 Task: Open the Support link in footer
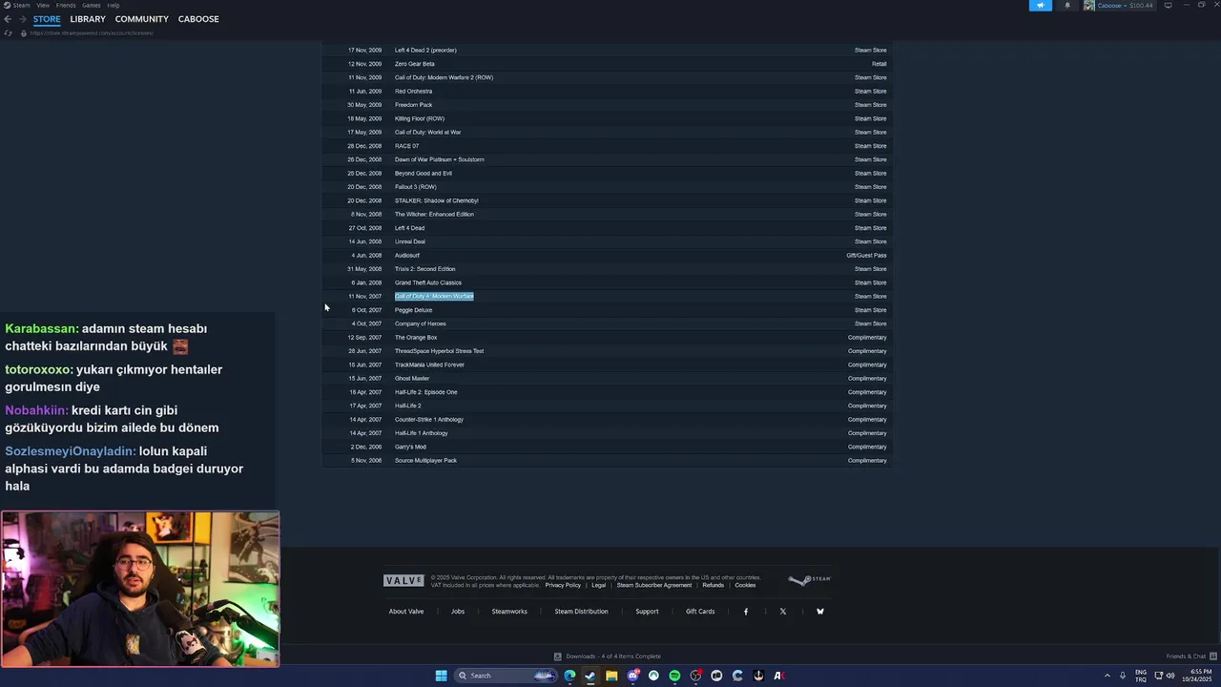647,612
